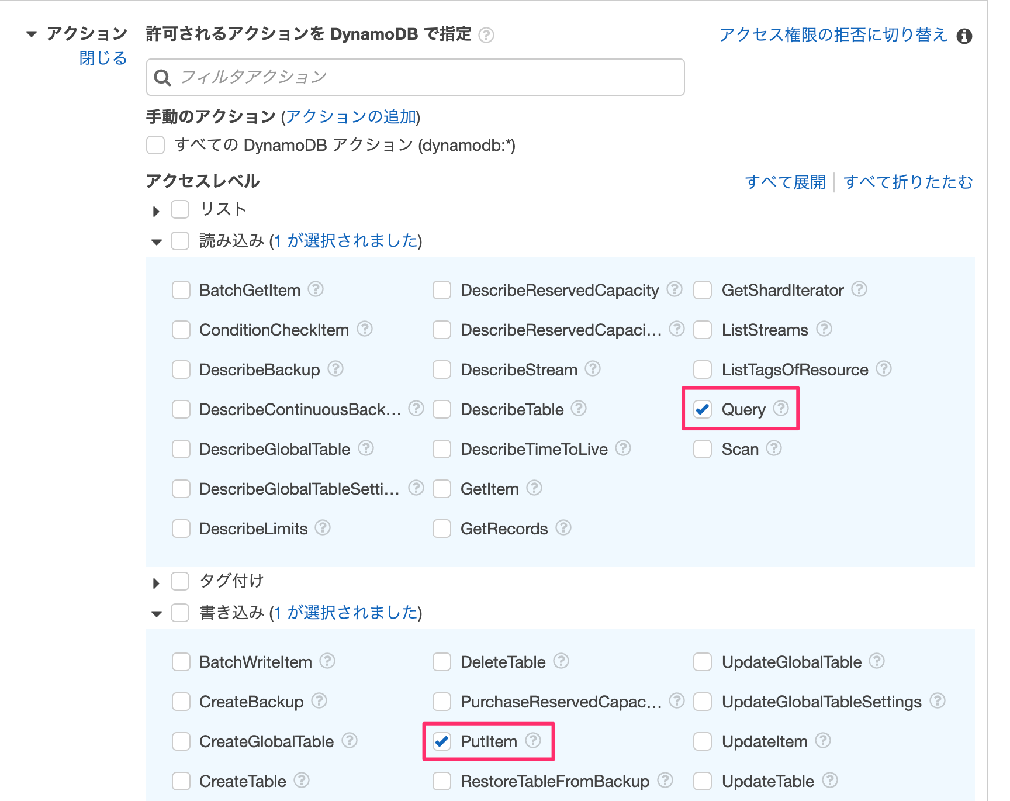Check the UpdateTable checkbox
The width and height of the screenshot is (1010, 801).
(x=703, y=781)
